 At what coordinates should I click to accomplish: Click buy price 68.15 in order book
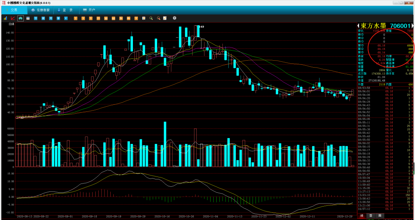tap(381, 49)
